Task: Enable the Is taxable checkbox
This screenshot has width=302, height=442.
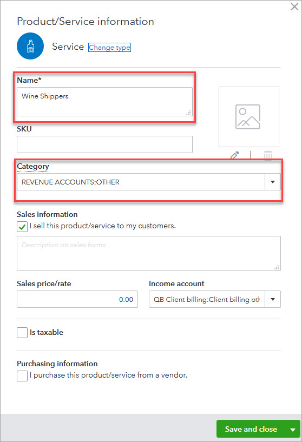Action: click(x=22, y=333)
